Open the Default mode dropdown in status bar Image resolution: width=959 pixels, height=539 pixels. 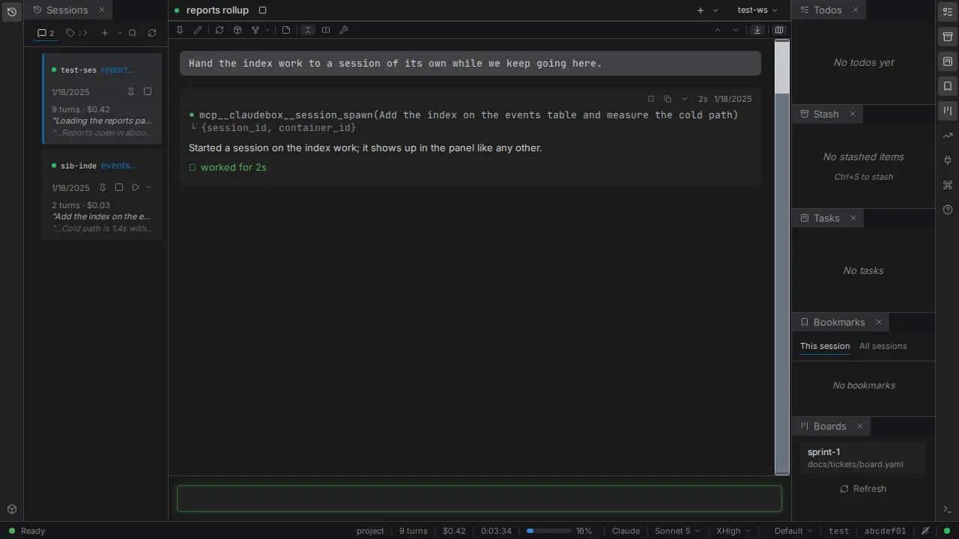(793, 531)
